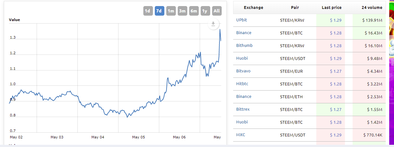Open the UPbit exchange link

241,20
